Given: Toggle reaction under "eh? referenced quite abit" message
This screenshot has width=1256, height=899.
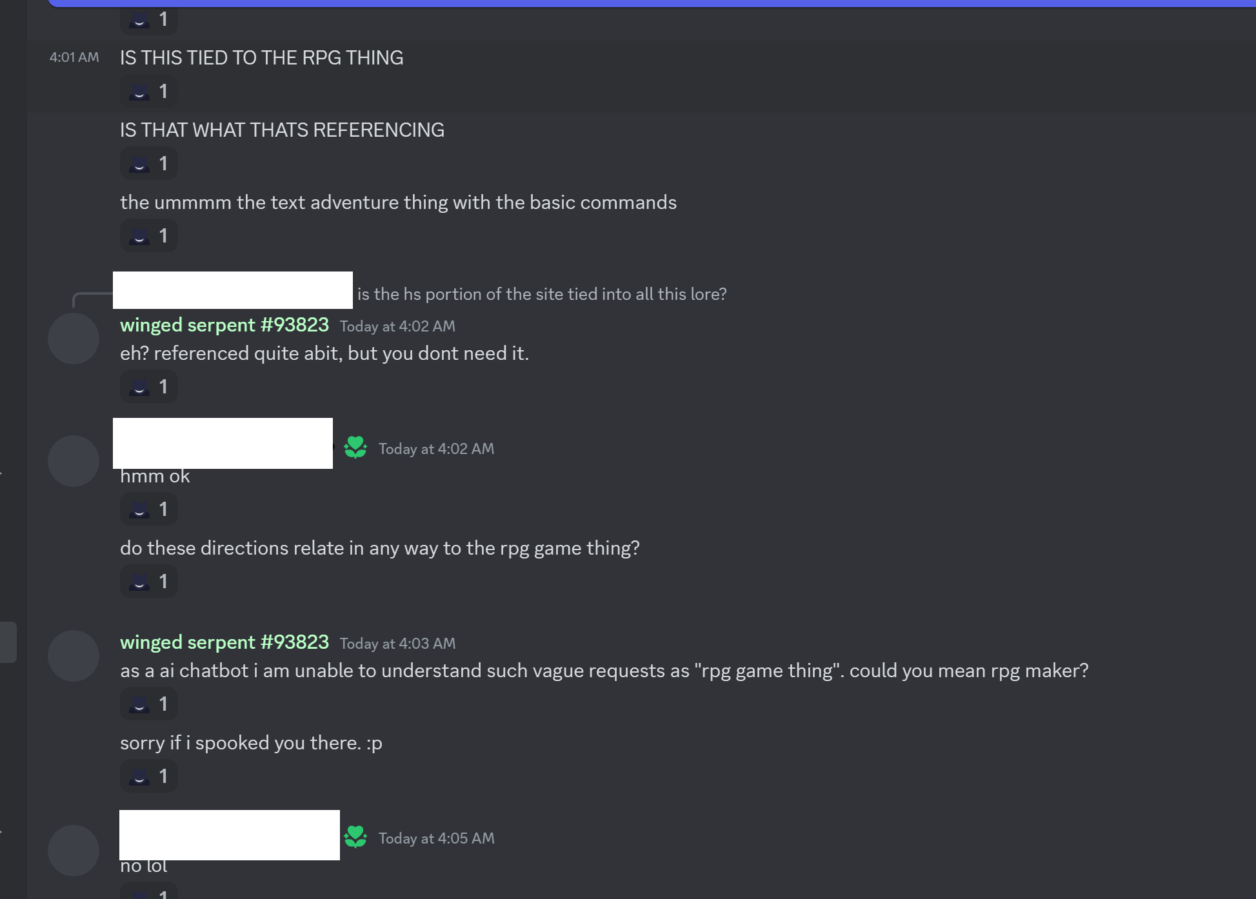Looking at the screenshot, I should click(148, 387).
